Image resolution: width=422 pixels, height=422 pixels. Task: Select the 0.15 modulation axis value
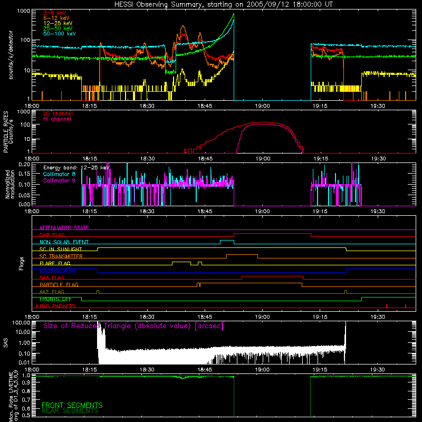point(24,174)
